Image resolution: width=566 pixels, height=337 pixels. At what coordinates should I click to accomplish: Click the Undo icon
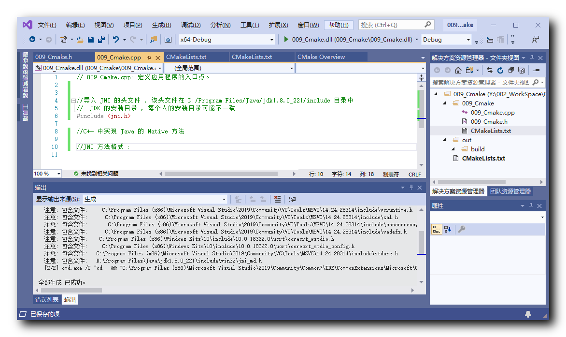114,39
